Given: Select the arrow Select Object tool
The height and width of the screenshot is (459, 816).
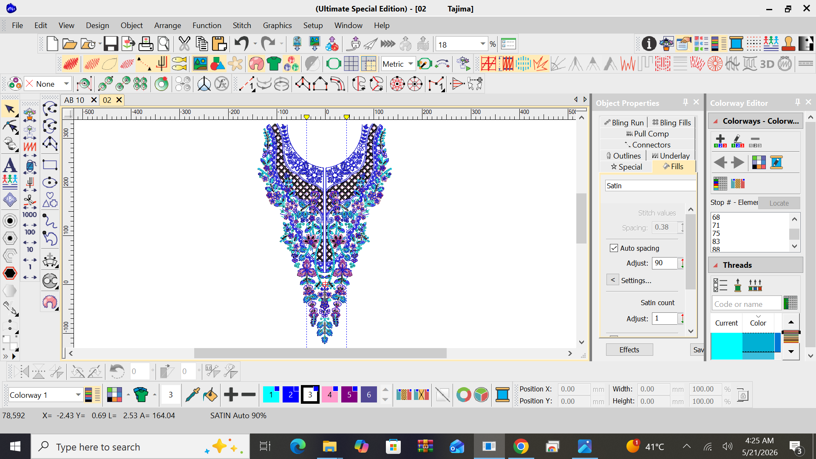Looking at the screenshot, I should 10,110.
